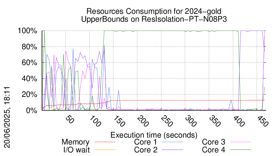Click the magenta Core 3 legend line sample

(240, 142)
